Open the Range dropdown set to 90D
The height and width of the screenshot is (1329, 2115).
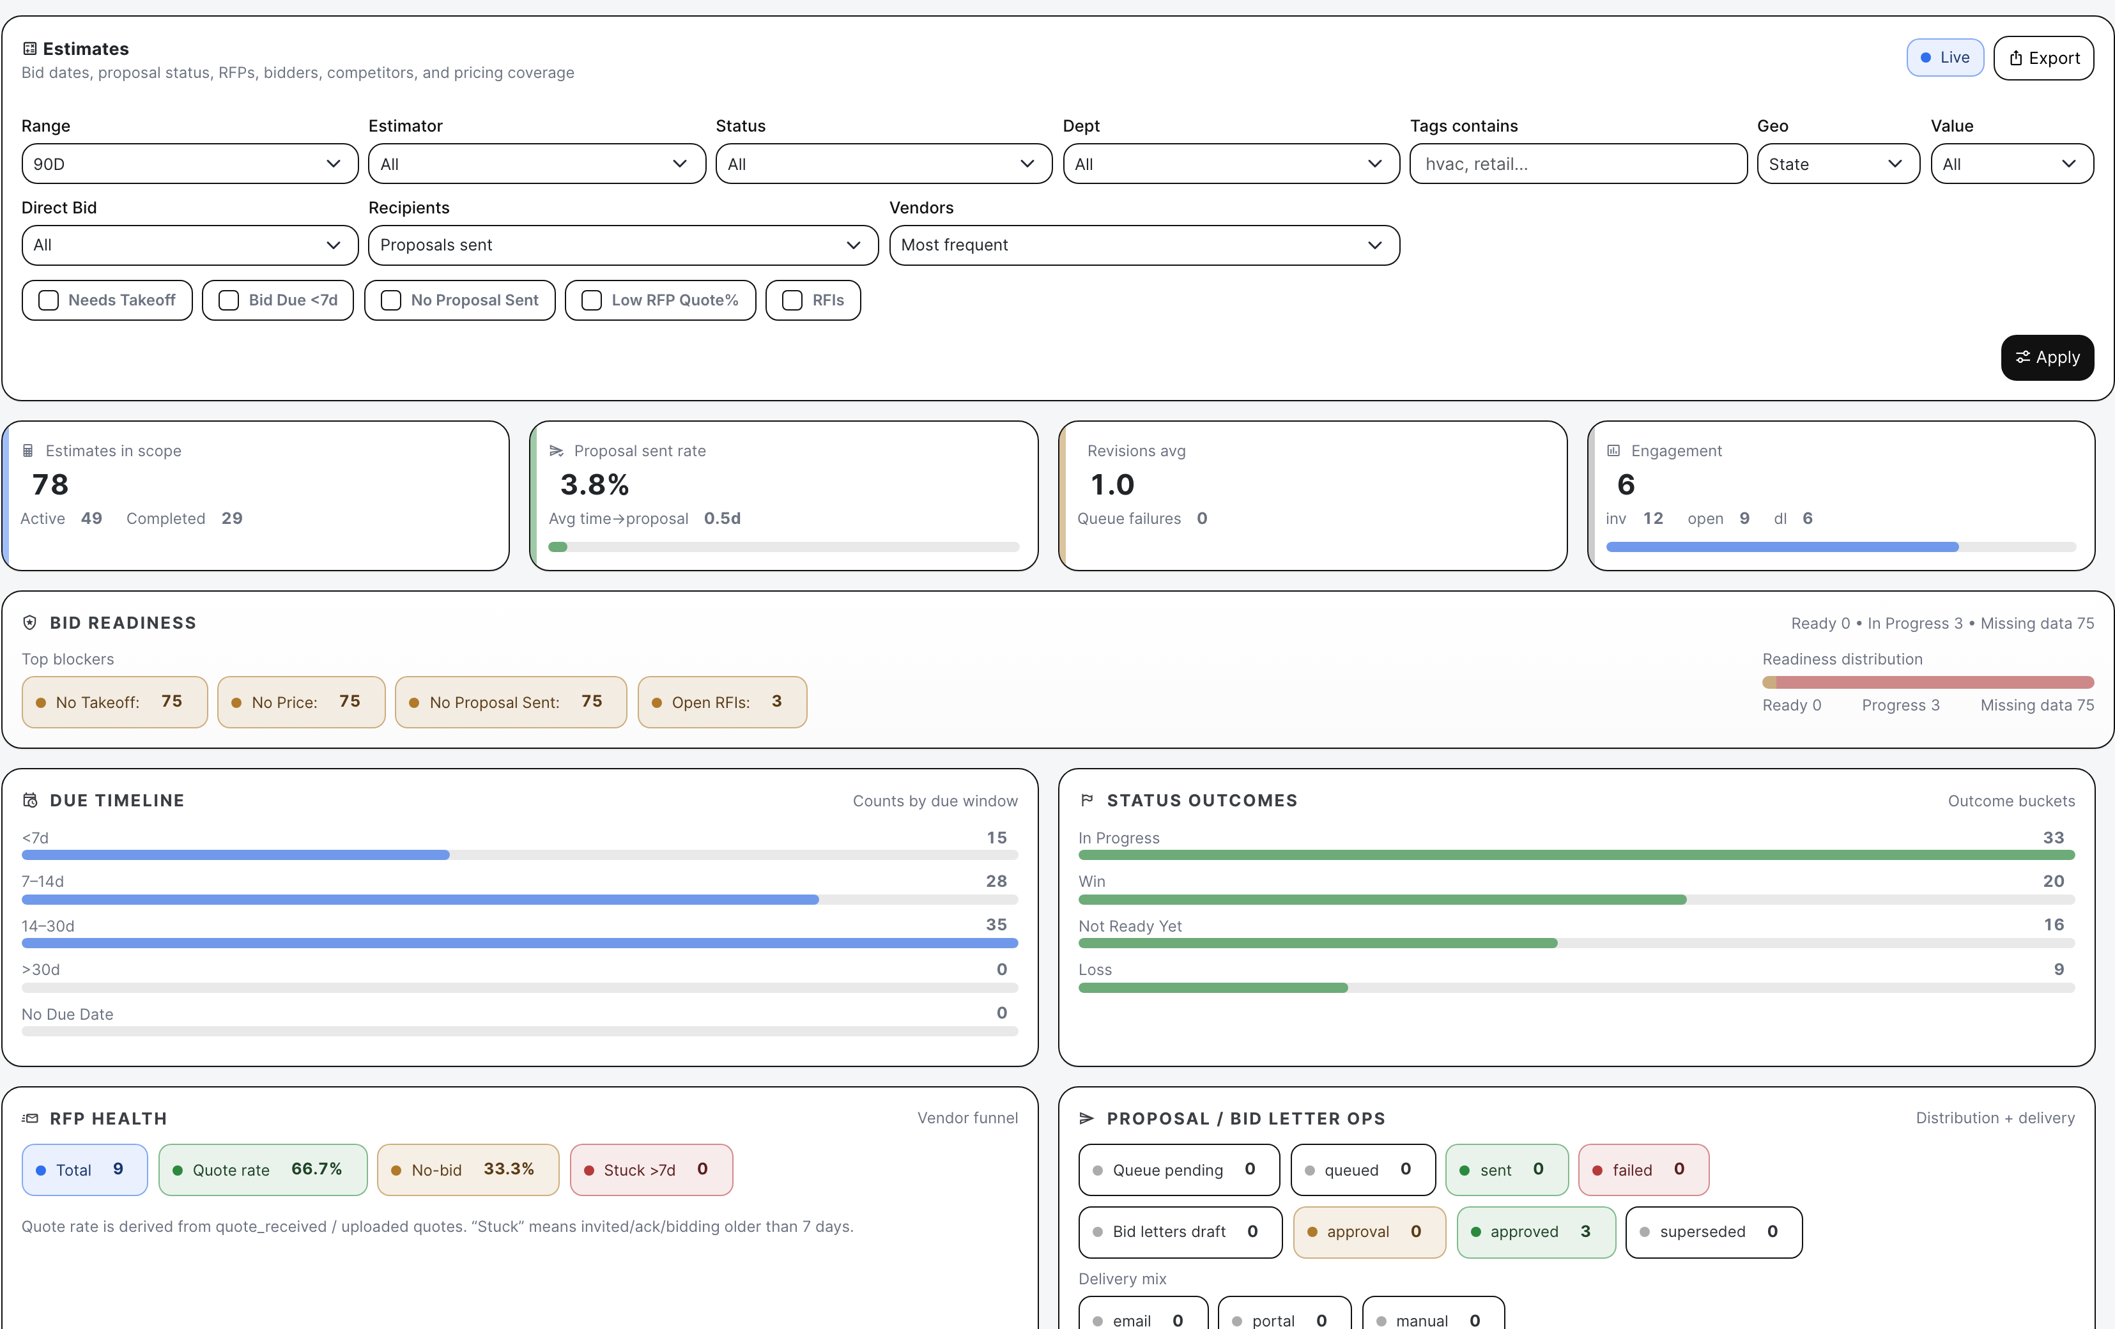coord(190,164)
